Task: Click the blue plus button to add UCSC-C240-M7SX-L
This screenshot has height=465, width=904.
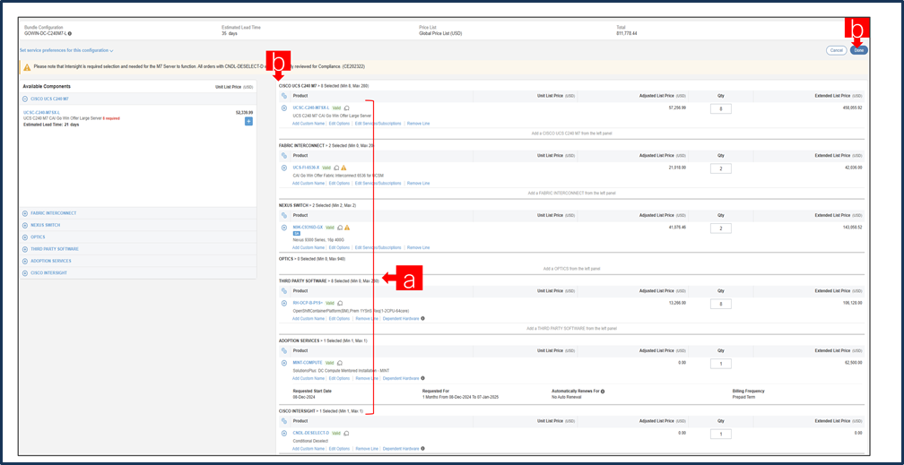Action: 248,121
